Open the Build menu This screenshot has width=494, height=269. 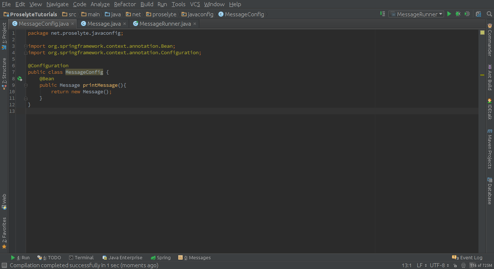point(147,4)
